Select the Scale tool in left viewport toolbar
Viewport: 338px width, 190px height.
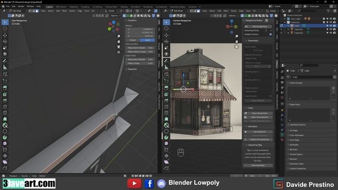(5, 47)
